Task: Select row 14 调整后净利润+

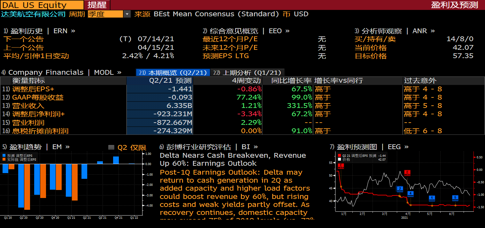Action: pos(242,114)
